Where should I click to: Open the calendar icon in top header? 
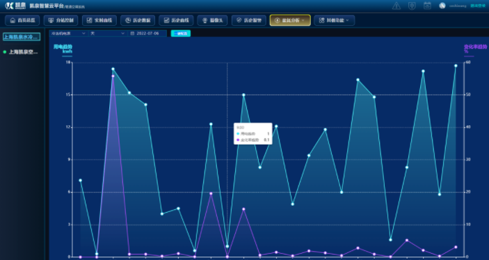coord(427,6)
